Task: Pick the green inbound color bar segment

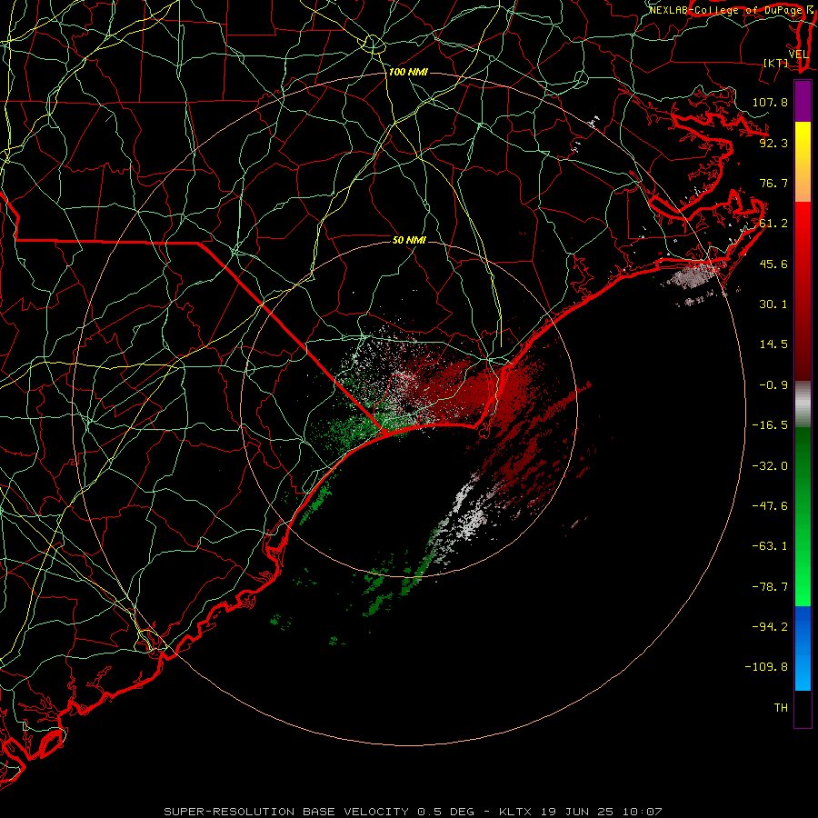Action: coord(803,516)
